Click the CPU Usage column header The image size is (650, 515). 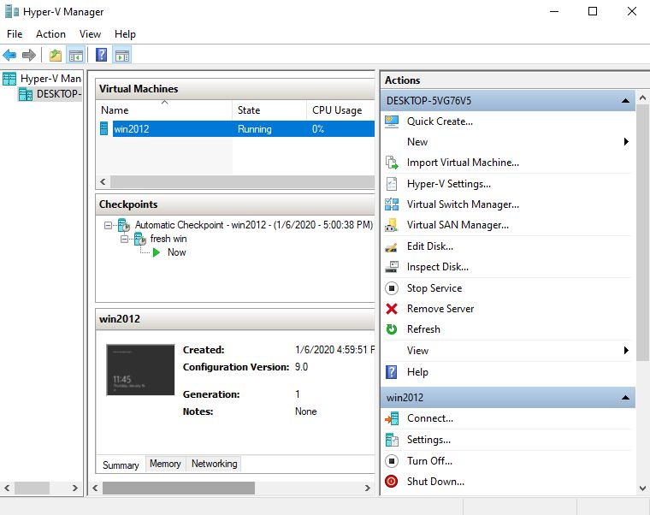pos(340,110)
